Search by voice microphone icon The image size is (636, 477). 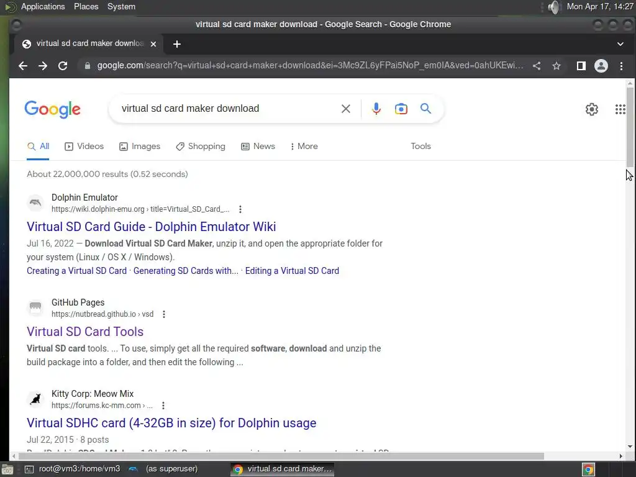point(376,109)
